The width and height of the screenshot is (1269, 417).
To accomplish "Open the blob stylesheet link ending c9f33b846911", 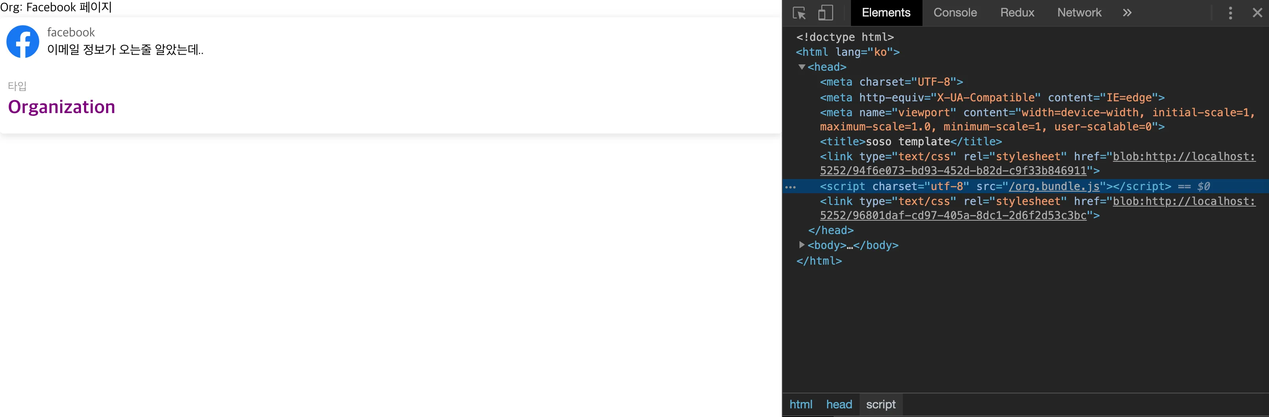I will click(1038, 163).
